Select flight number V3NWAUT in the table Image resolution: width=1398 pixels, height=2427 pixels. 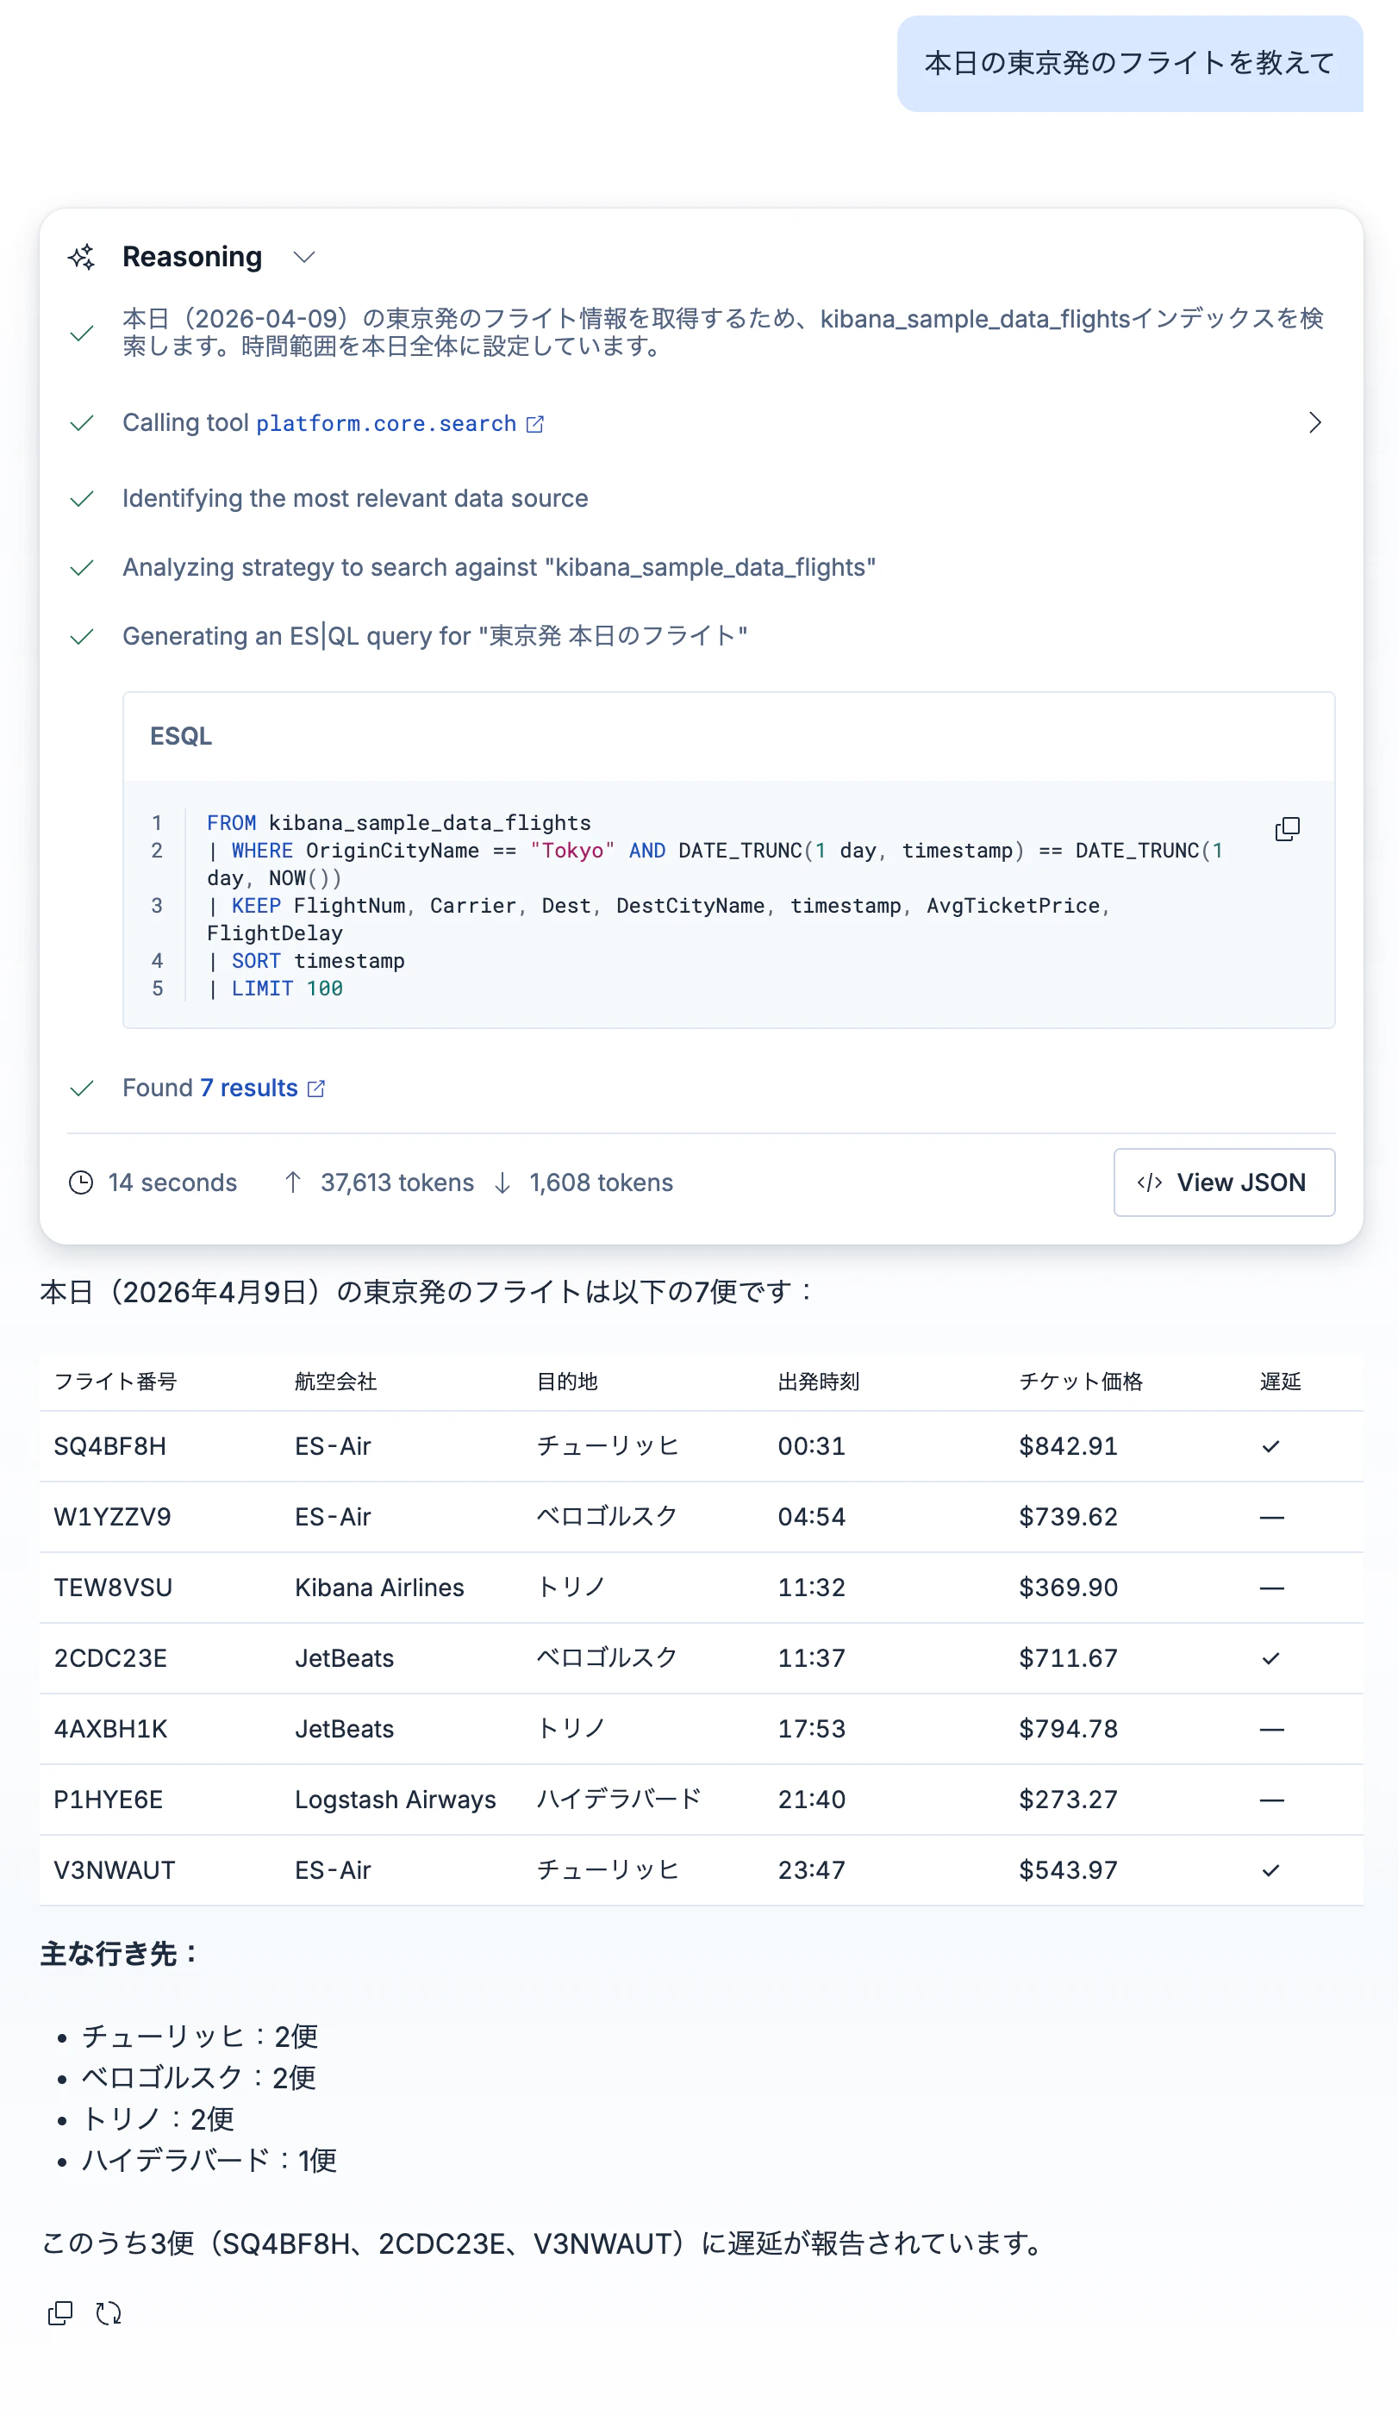tap(115, 1870)
